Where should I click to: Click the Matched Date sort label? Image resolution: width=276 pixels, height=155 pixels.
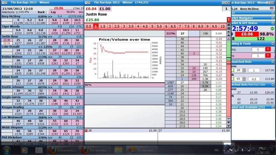(257, 85)
